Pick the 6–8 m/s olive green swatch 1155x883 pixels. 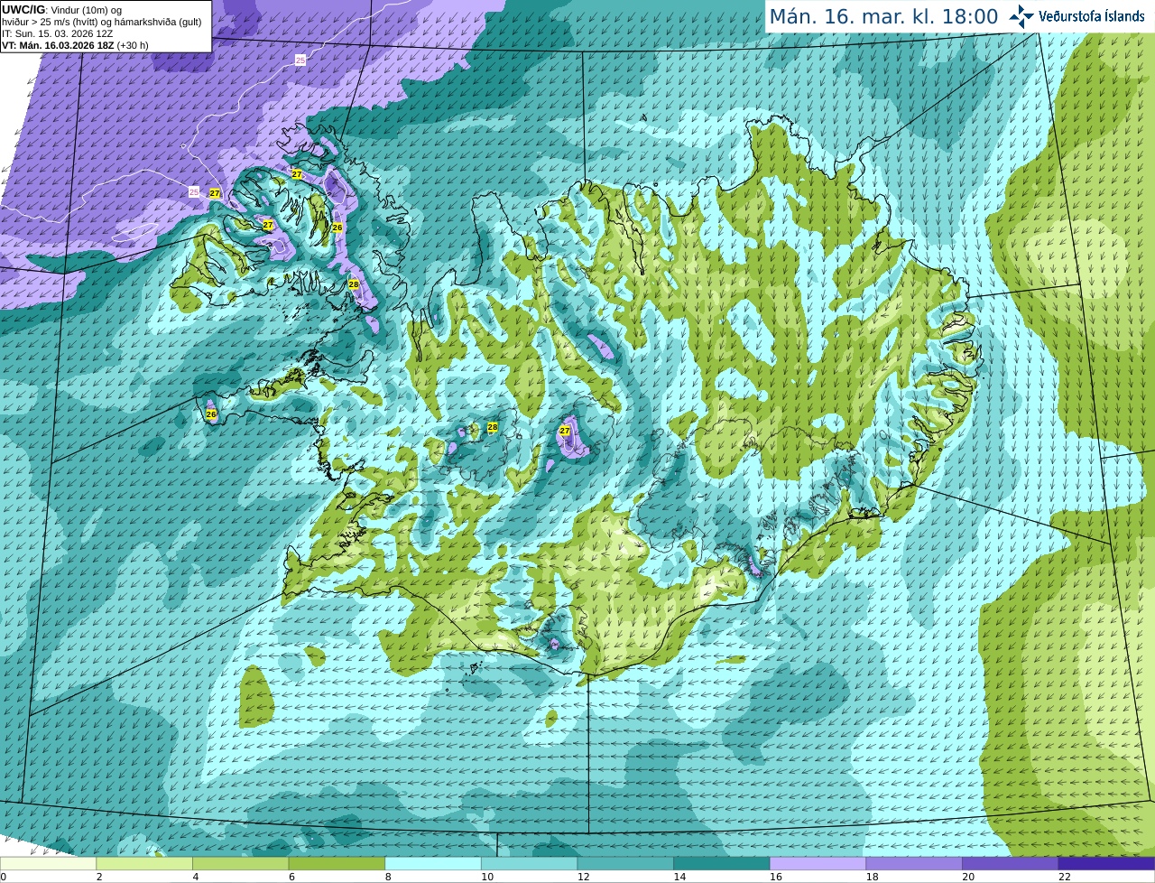tap(337, 863)
